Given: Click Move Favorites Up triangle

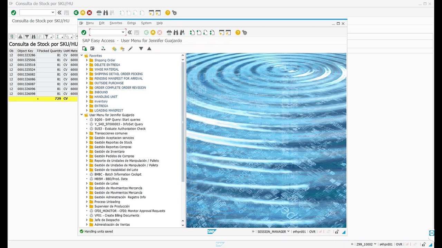Looking at the screenshot, I should [149, 49].
